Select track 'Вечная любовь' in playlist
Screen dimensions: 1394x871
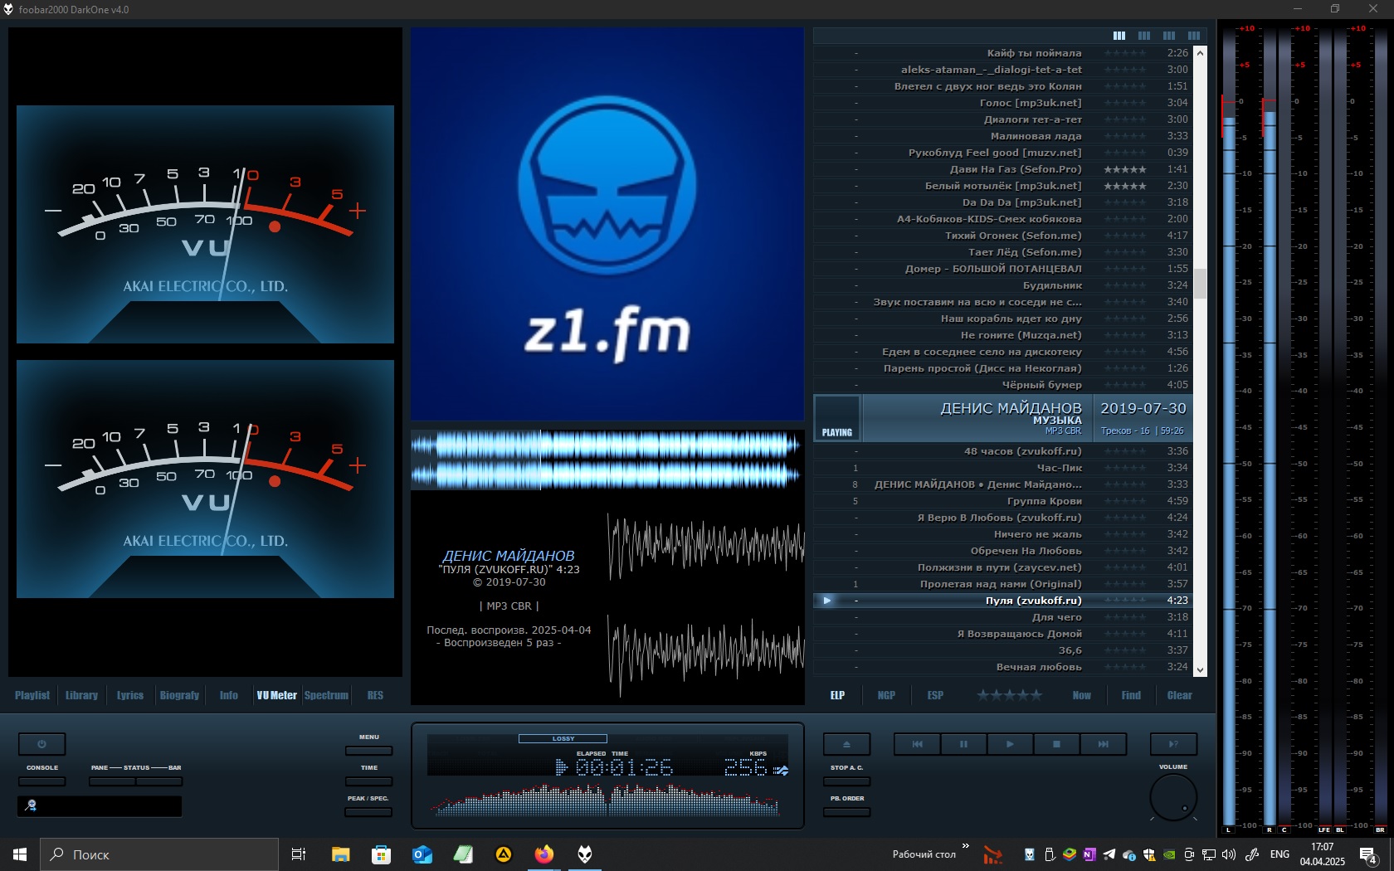click(x=1038, y=667)
